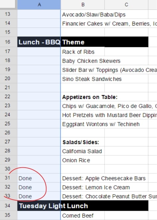This screenshot has height=220, width=157.
Task: Click the 'California Salad' cell
Action: 83,151
